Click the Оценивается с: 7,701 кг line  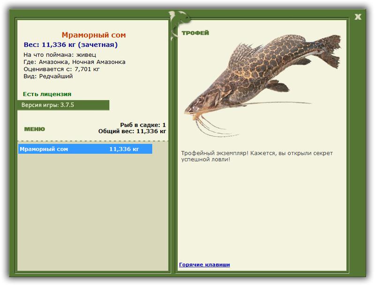61,69
